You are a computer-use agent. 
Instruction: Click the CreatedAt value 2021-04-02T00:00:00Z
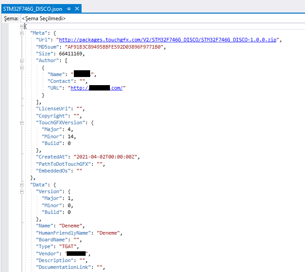coord(105,157)
